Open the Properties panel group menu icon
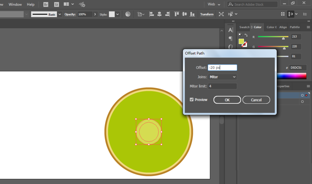This screenshot has height=184, width=312. coord(308,86)
